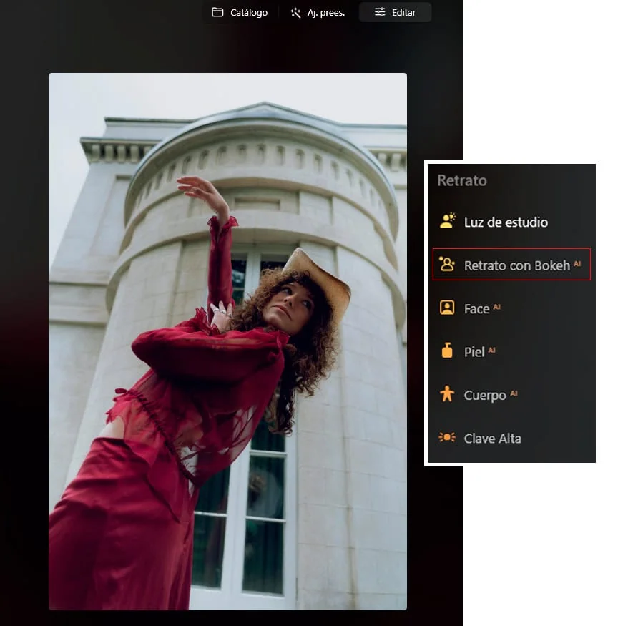Click the Luz de estudio icon
The width and height of the screenshot is (623, 626).
(x=447, y=221)
